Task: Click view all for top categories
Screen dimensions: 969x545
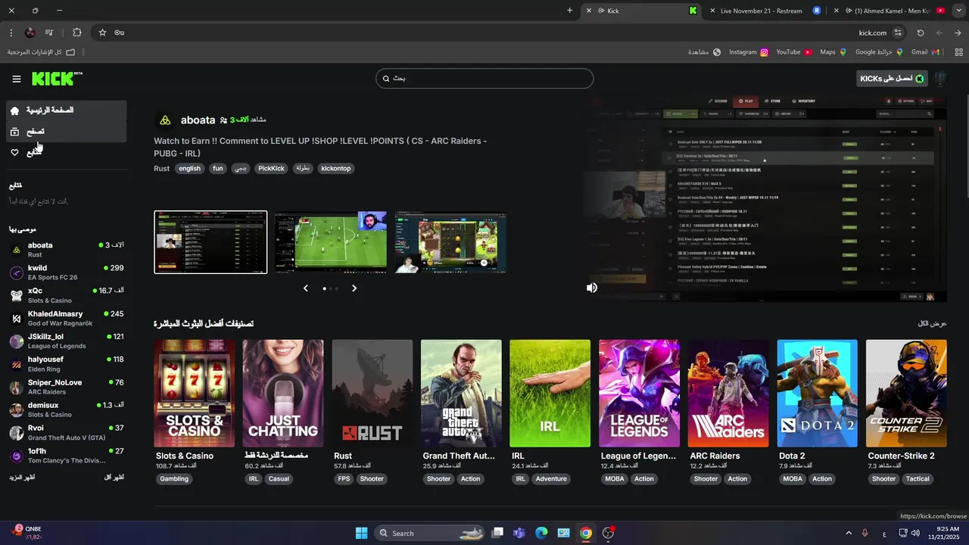Action: click(x=933, y=324)
